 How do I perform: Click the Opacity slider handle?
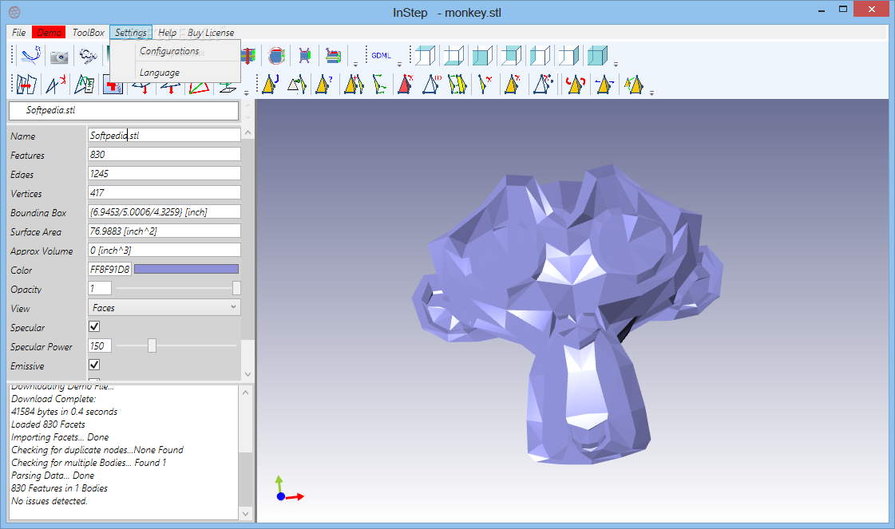(x=236, y=288)
